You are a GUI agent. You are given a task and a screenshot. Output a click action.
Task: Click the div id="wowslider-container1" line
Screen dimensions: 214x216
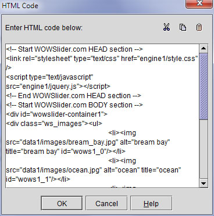(x=56, y=114)
